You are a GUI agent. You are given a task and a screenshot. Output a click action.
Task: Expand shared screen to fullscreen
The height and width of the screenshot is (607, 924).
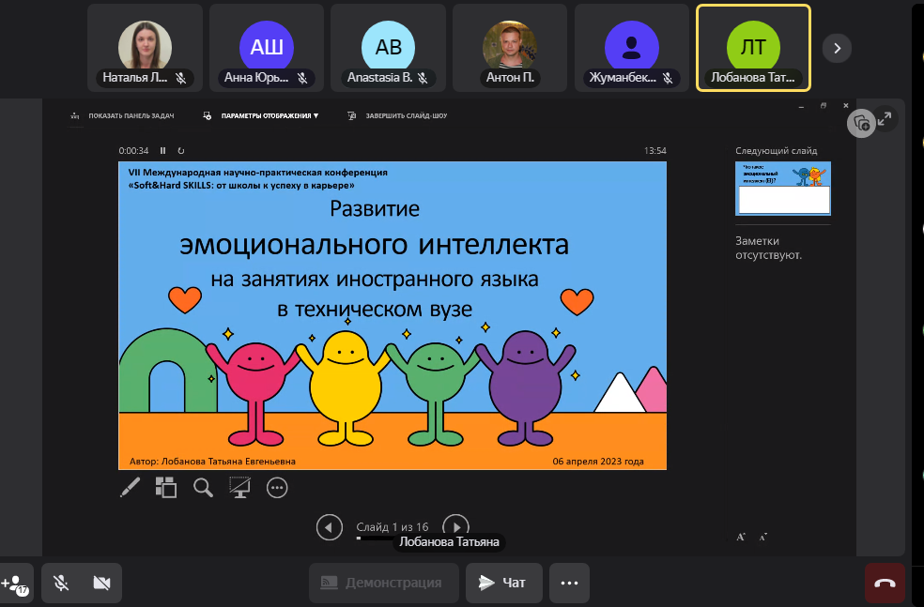tap(884, 118)
